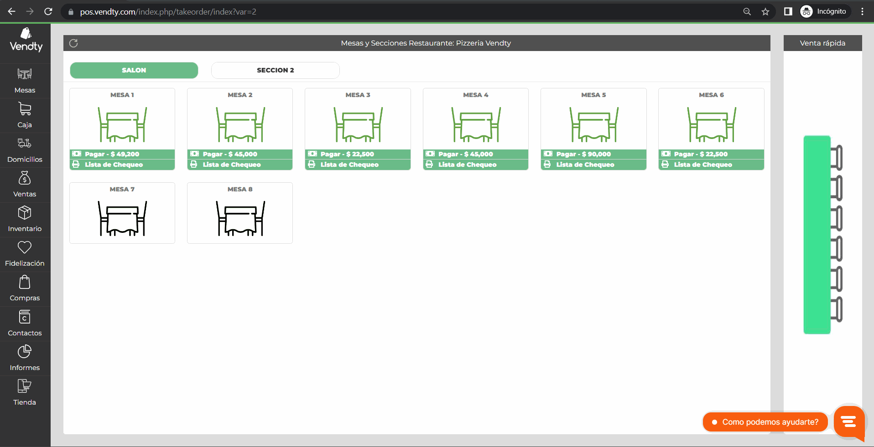Click the MESA 8 label

[x=240, y=189]
